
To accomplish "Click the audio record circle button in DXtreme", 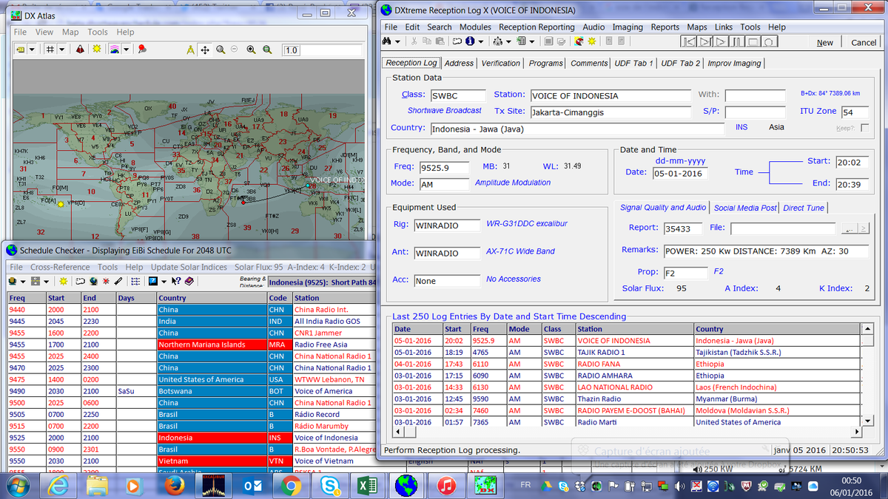I will tap(770, 42).
